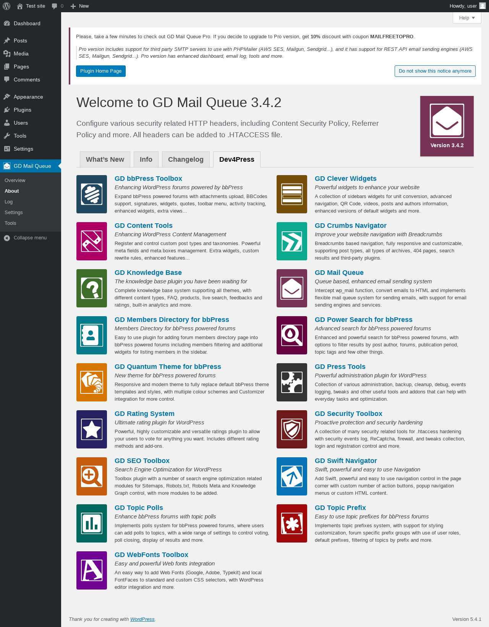
Task: Open the GD bbPress Toolbox title link
Action: tap(148, 179)
